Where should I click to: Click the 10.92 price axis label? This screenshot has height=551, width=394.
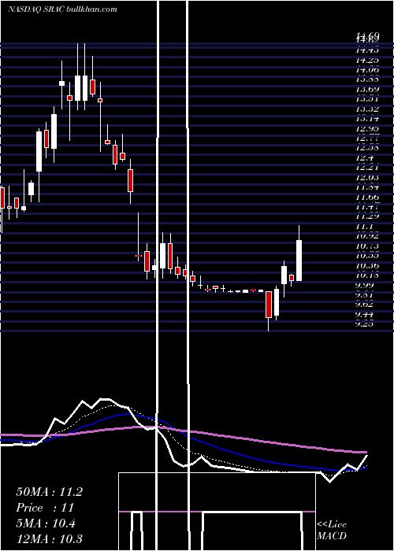click(367, 236)
